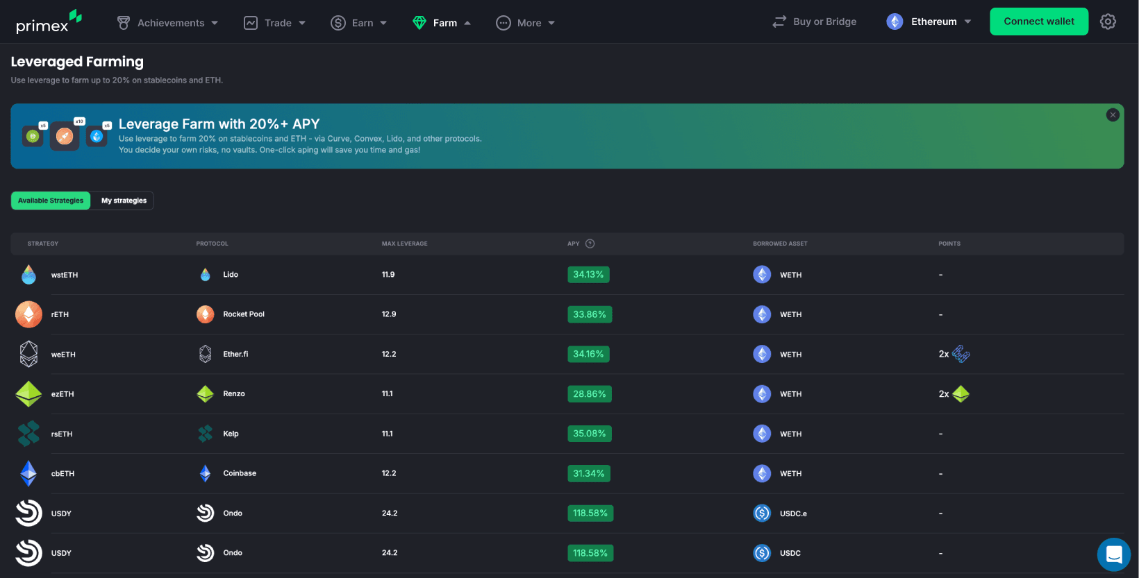1139x578 pixels.
Task: Click the 35.08% APY badge
Action: click(x=590, y=434)
